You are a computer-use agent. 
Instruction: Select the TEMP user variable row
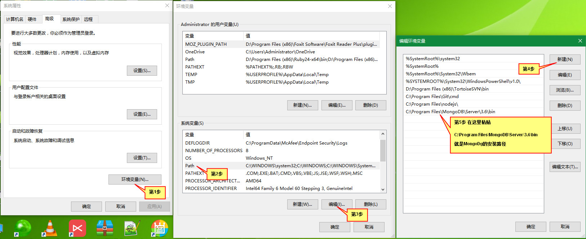[x=281, y=75]
